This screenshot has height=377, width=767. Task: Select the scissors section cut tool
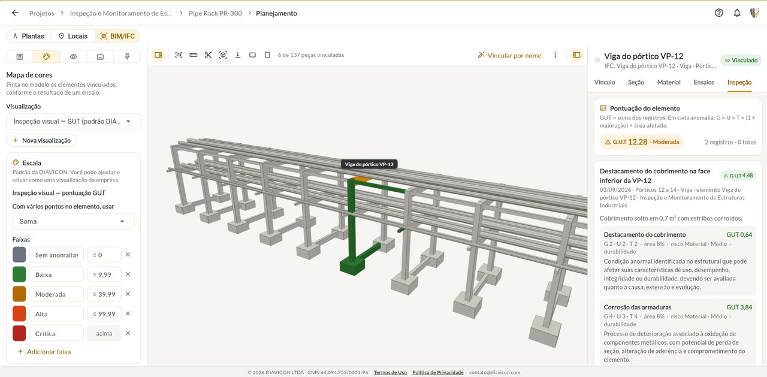pos(208,55)
